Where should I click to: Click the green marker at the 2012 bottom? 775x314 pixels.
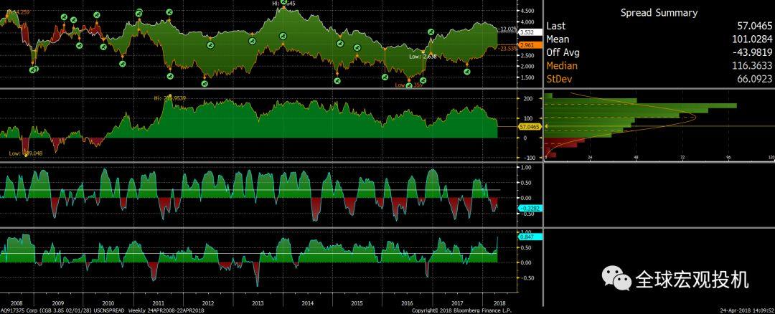(x=205, y=83)
